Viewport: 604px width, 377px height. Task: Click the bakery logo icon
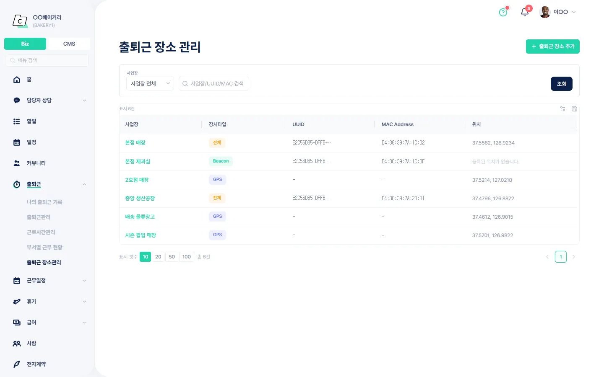(x=20, y=21)
